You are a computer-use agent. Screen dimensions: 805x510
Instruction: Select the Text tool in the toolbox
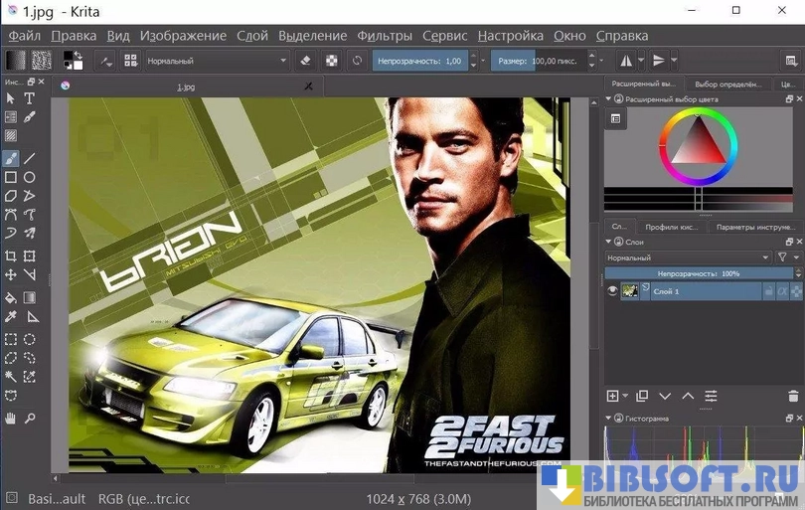pyautogui.click(x=30, y=98)
